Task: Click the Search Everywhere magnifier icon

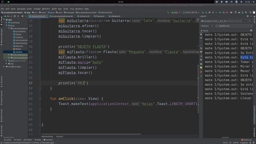Action: 250,12
